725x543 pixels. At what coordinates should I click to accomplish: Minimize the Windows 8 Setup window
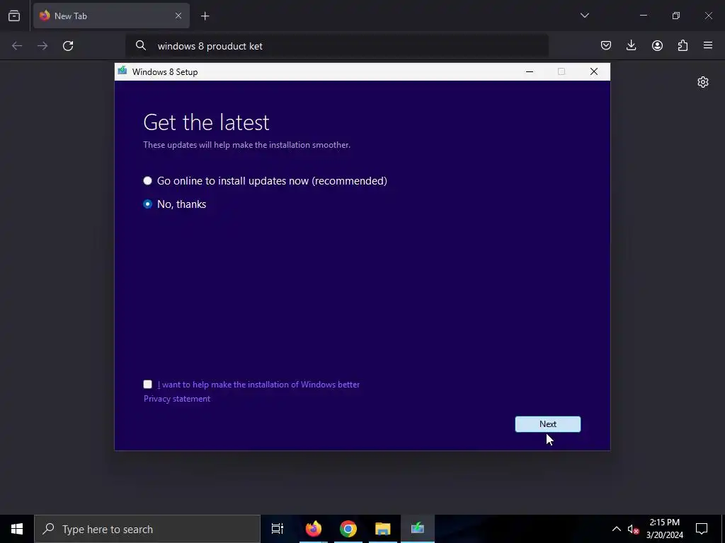click(530, 71)
